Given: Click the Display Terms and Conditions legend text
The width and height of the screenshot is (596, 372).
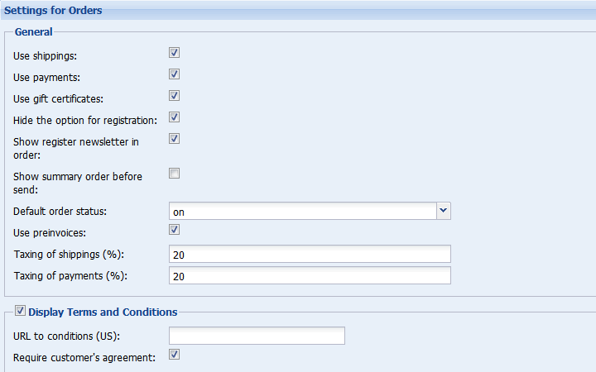Looking at the screenshot, I should point(103,312).
